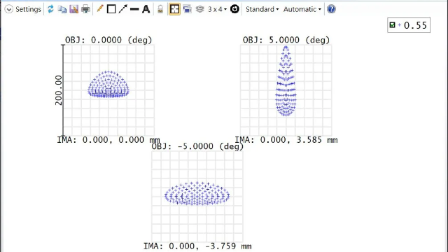Click the Refresh update icon
Viewport: 448px width, 252px height.
click(50, 9)
